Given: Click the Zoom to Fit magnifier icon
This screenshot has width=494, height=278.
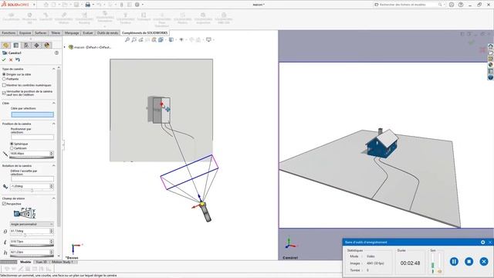Looking at the screenshot, I should tap(127, 39).
